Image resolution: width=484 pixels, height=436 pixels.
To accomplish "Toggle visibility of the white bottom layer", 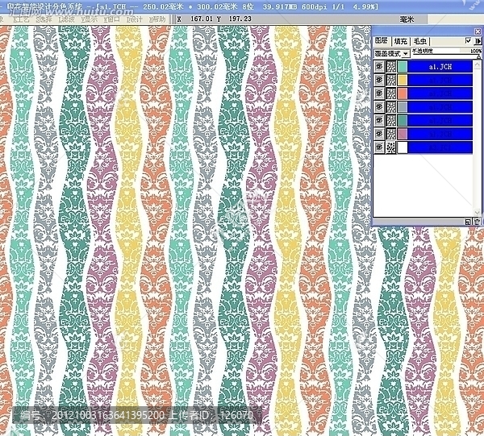I will click(x=379, y=147).
